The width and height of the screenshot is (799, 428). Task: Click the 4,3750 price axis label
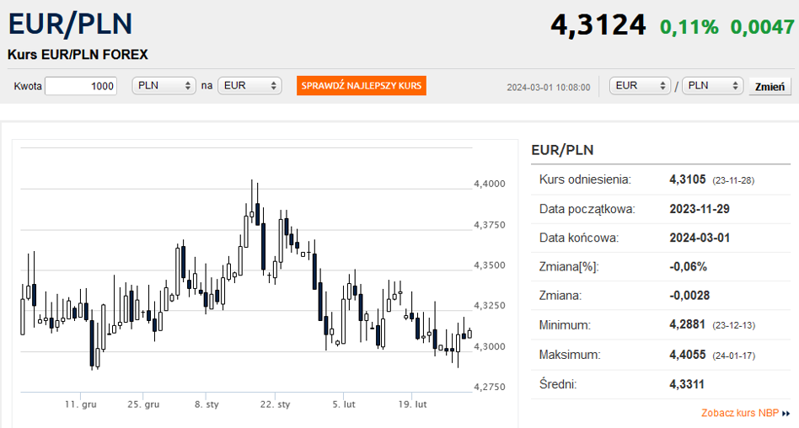(490, 225)
